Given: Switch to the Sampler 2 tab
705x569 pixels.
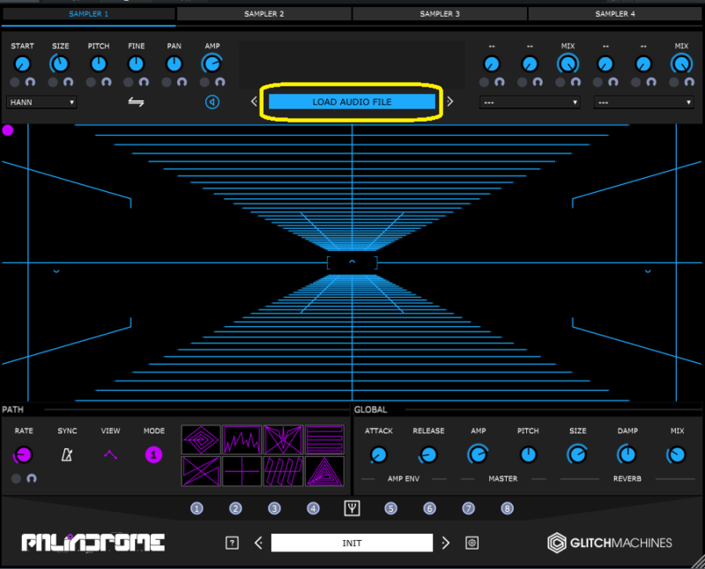Looking at the screenshot, I should click(x=263, y=14).
